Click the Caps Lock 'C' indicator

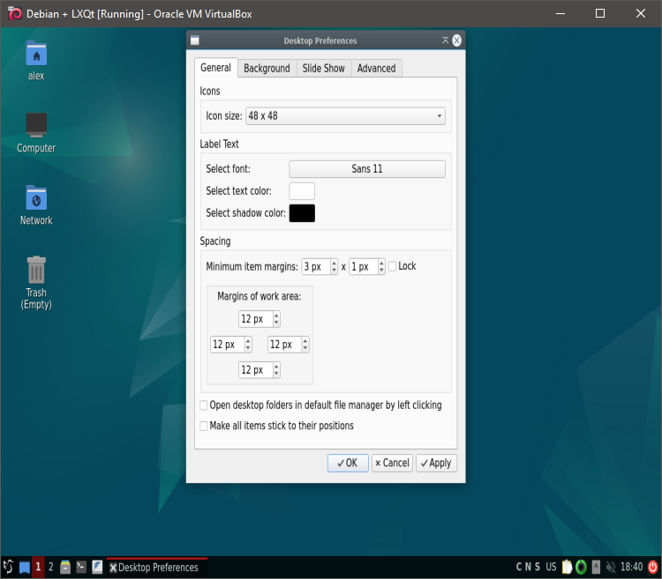[519, 567]
